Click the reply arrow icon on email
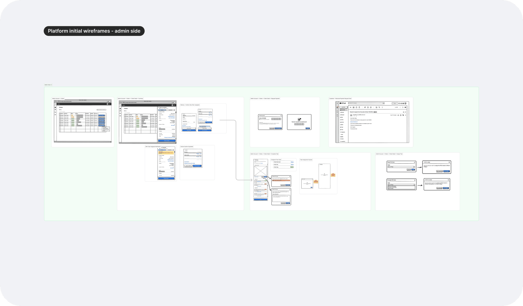523x306 pixels. [x=403, y=115]
